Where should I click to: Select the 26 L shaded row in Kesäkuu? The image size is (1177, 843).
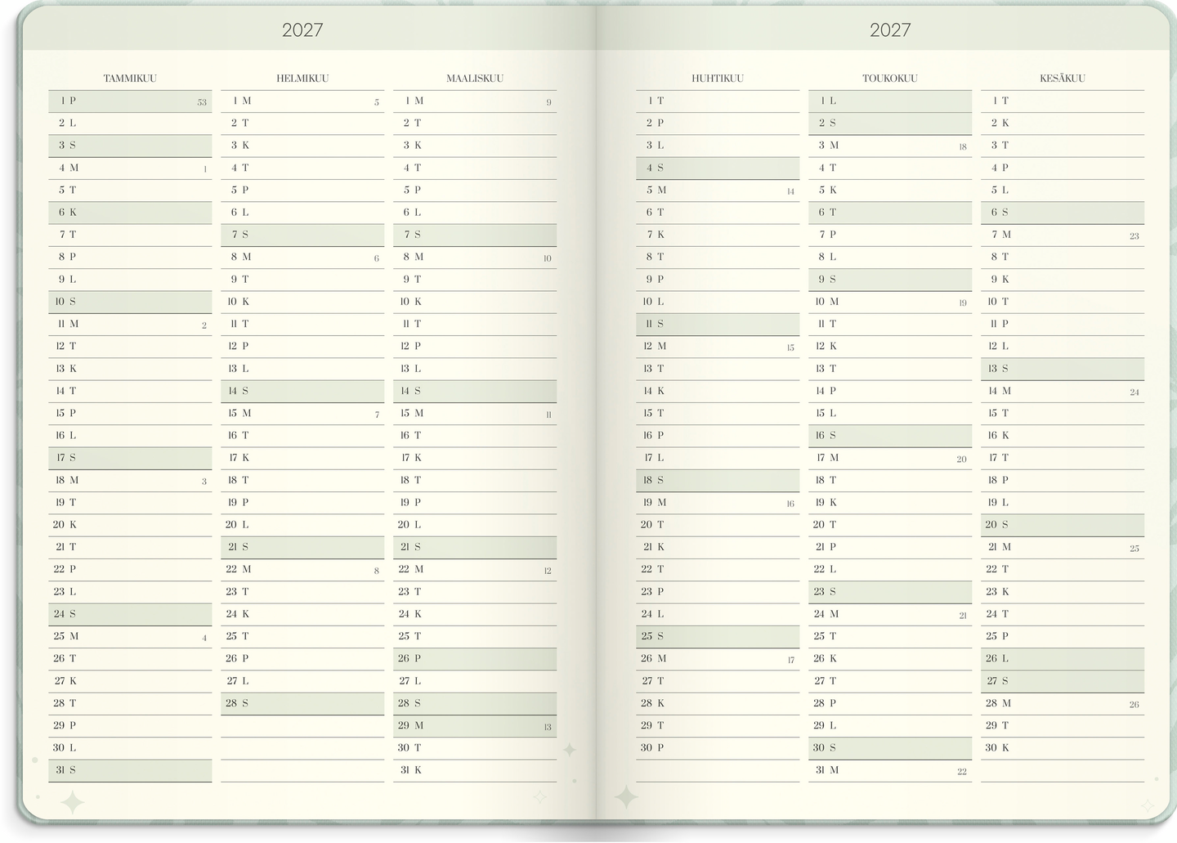coord(1063,658)
